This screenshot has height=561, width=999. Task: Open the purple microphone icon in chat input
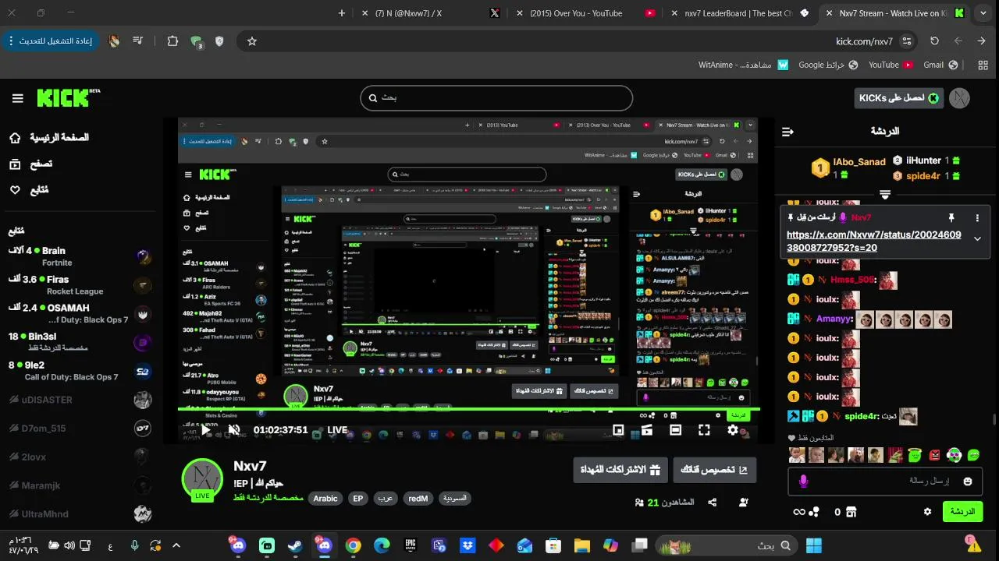coord(803,482)
